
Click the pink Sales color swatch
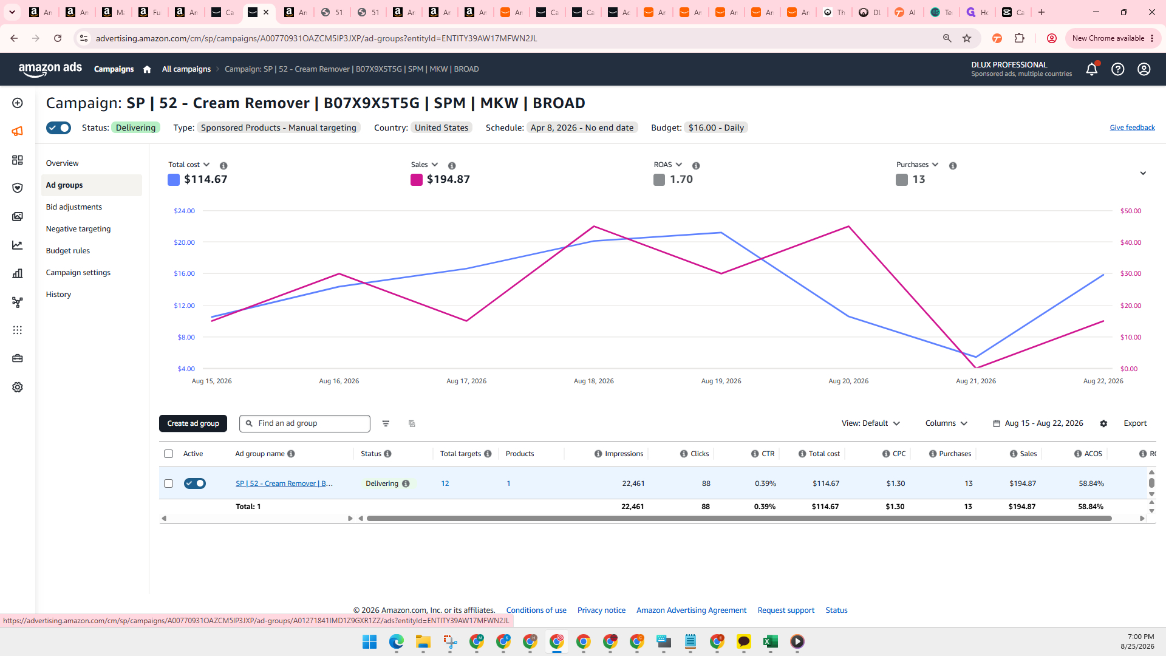click(417, 180)
